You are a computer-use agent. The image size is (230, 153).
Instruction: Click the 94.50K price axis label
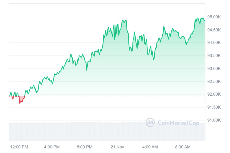click(214, 30)
